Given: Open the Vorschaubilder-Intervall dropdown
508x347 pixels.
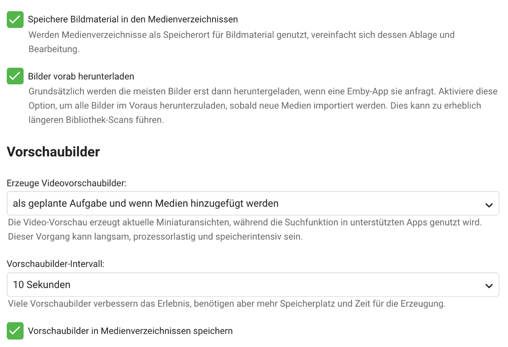Looking at the screenshot, I should (254, 285).
